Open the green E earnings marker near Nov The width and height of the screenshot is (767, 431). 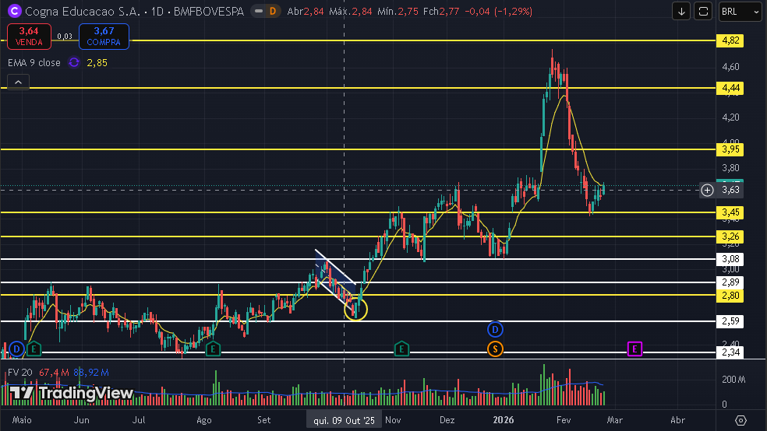tap(401, 349)
